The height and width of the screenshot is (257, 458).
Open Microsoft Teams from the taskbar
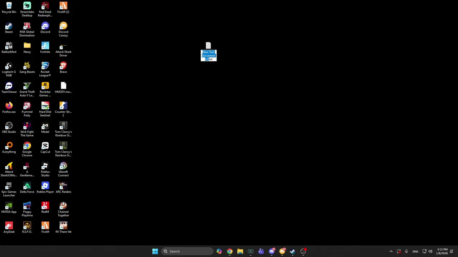pos(261,251)
